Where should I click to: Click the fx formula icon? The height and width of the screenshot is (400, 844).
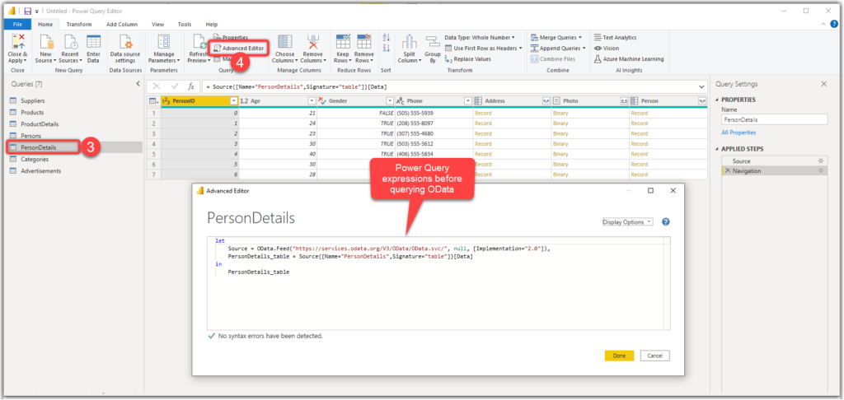[x=190, y=86]
